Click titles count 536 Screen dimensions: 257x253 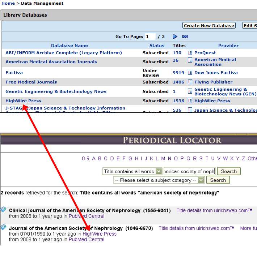click(177, 110)
